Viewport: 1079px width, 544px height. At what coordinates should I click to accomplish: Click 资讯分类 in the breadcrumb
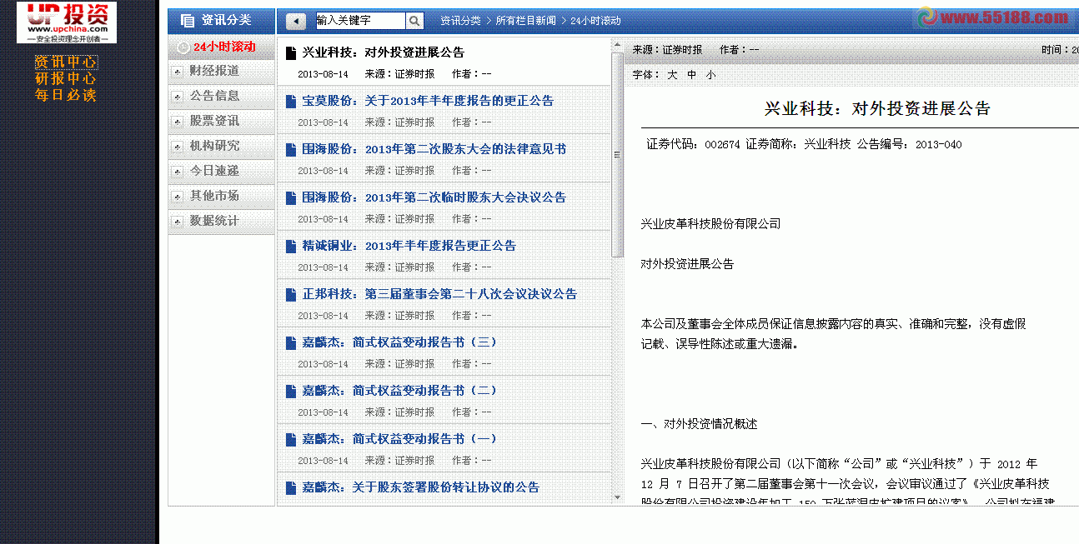[460, 21]
